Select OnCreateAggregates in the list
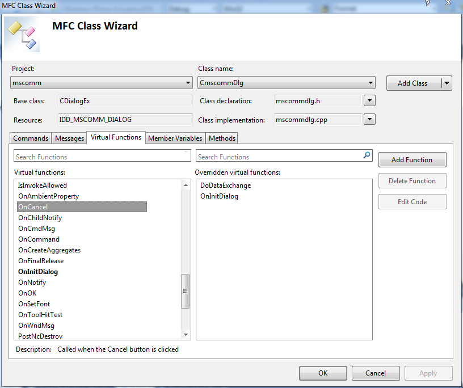463x388 pixels. [x=49, y=250]
